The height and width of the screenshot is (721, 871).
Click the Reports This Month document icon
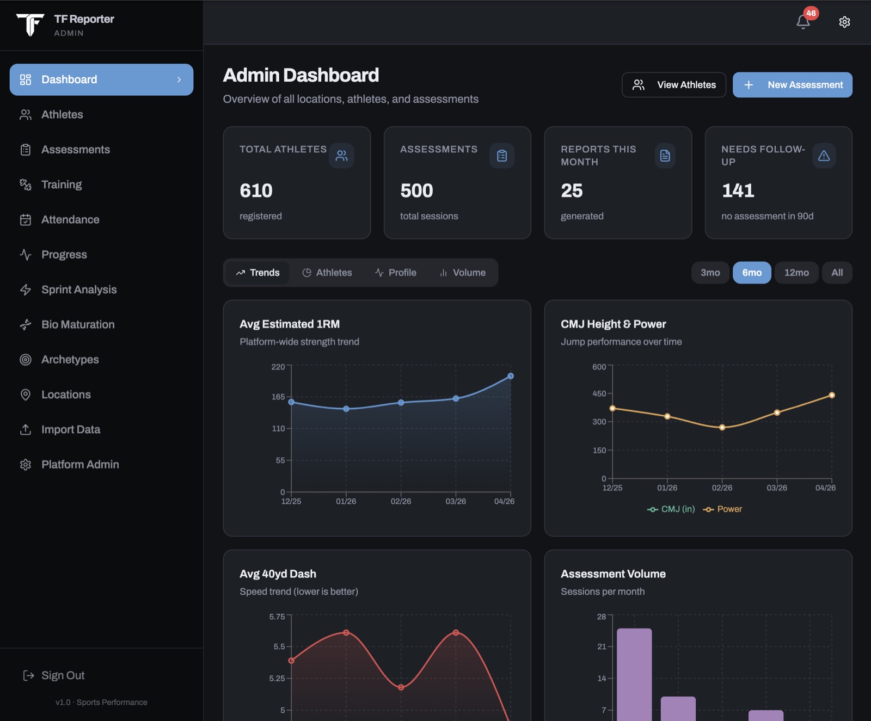click(665, 156)
